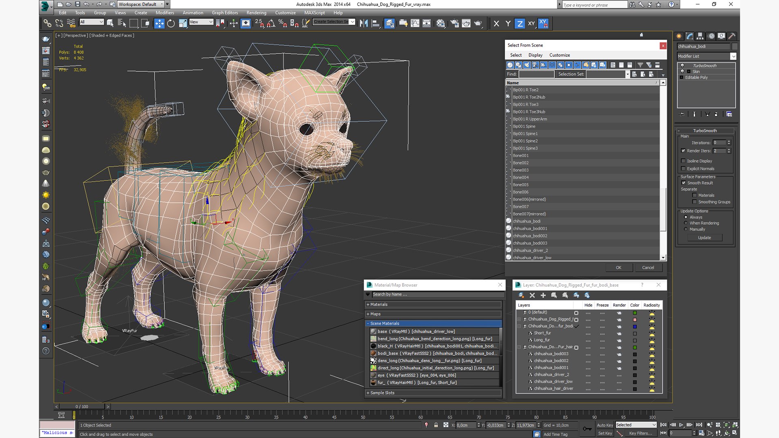779x438 pixels.
Task: Open the Utilities hammer panel tab
Action: tap(732, 36)
